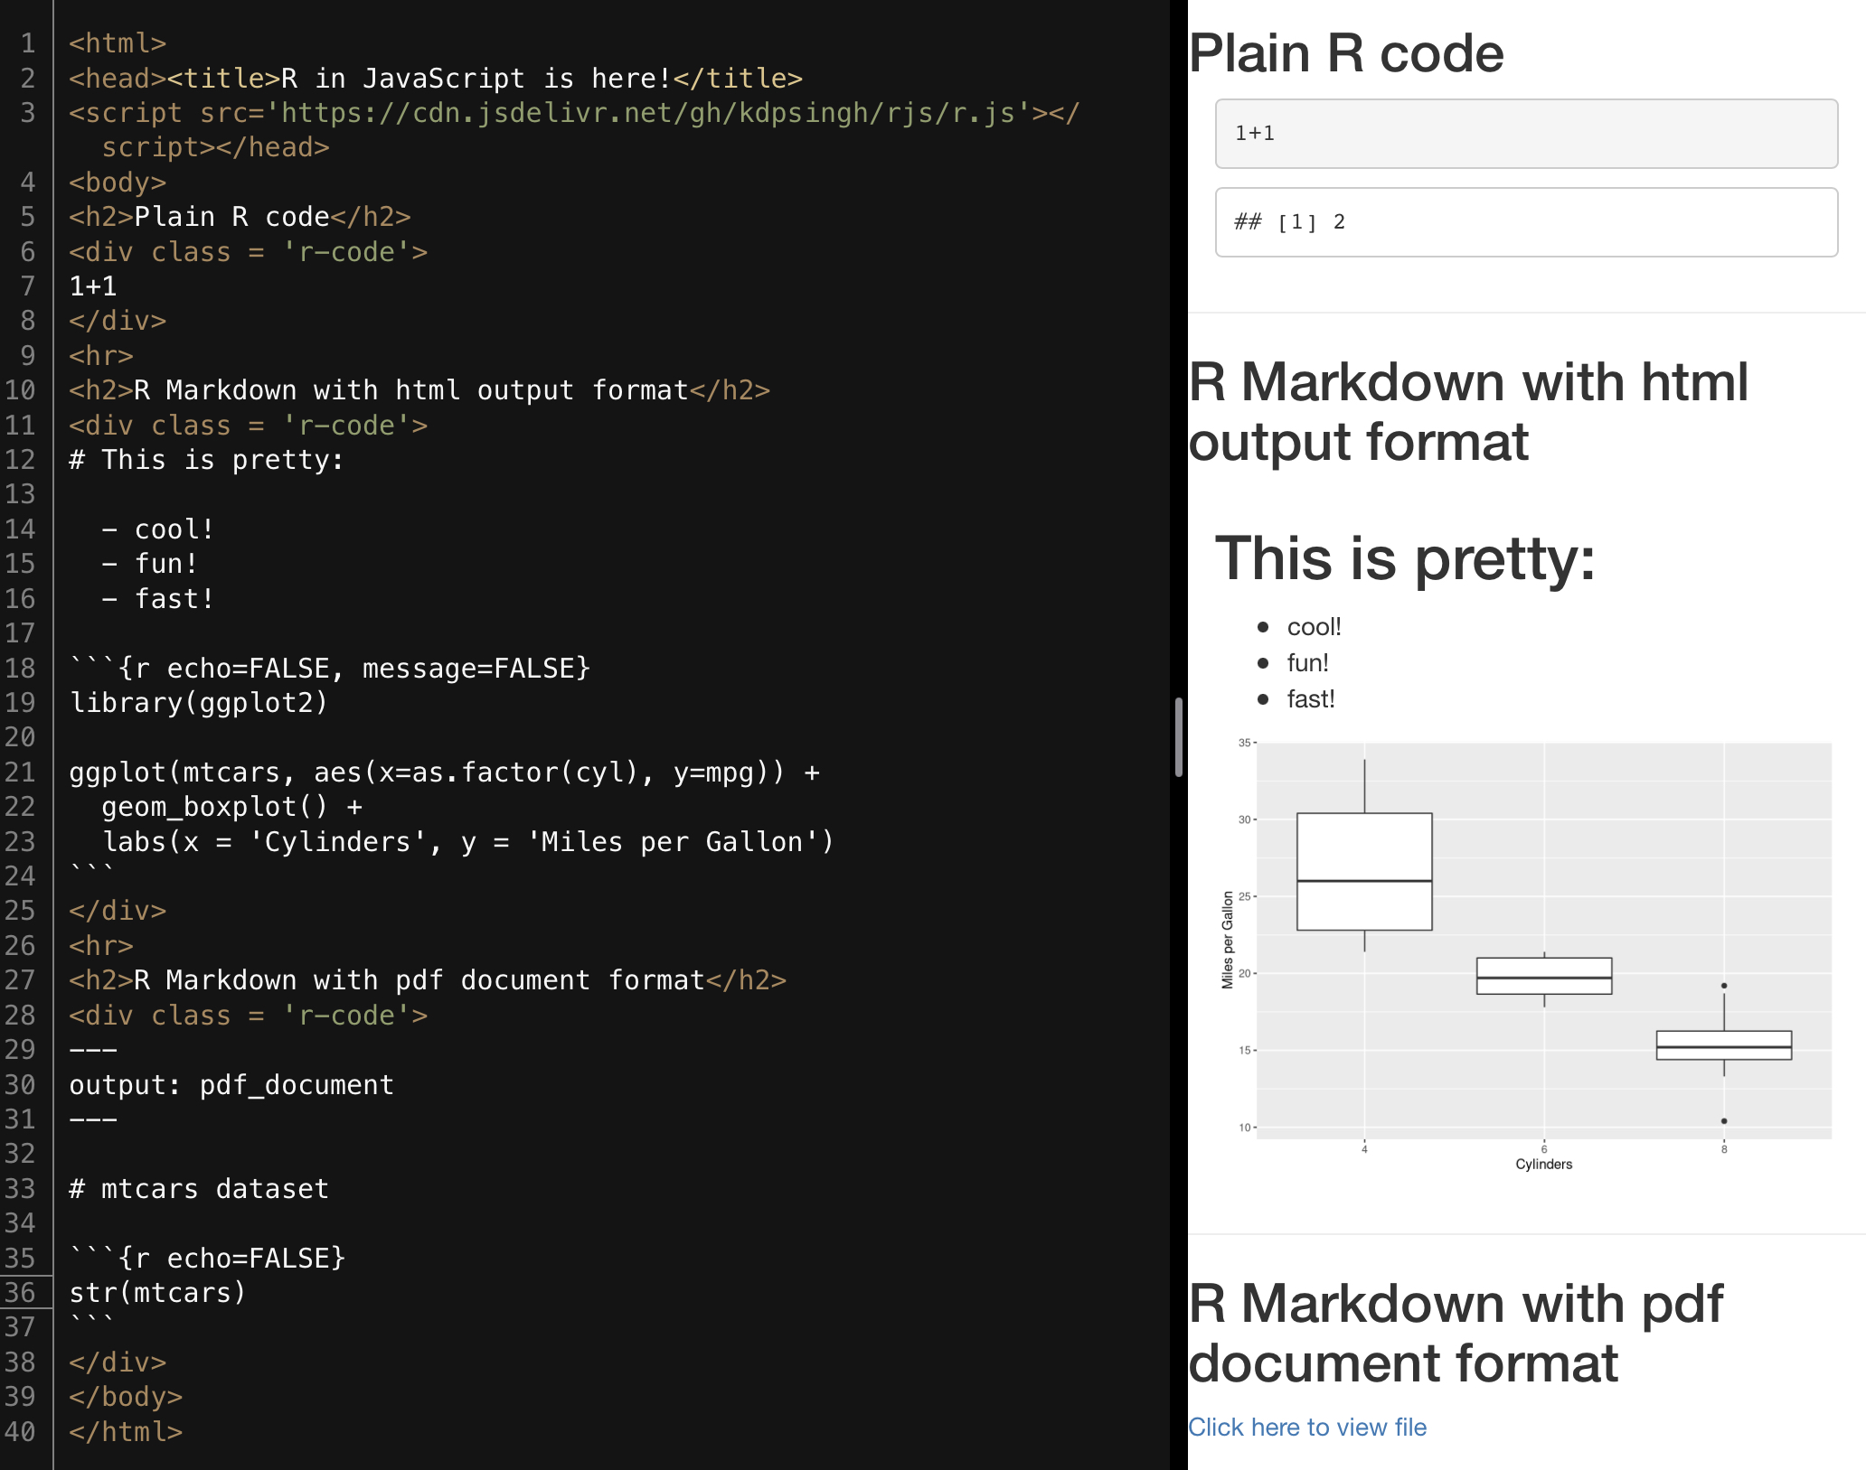Image resolution: width=1866 pixels, height=1470 pixels.
Task: Click the 'Plain R code' heading in preview
Action: pos(1345,54)
